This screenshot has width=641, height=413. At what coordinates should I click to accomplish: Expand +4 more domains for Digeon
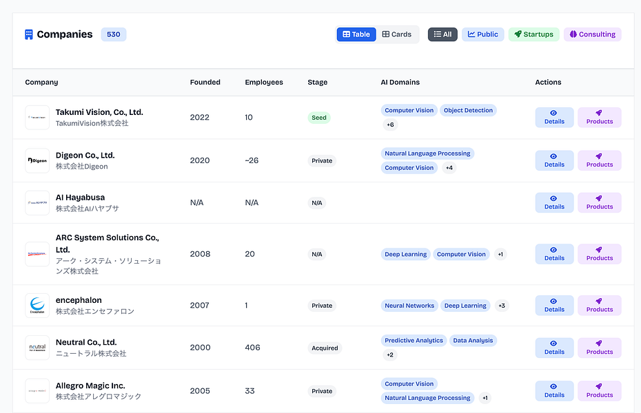coord(449,168)
